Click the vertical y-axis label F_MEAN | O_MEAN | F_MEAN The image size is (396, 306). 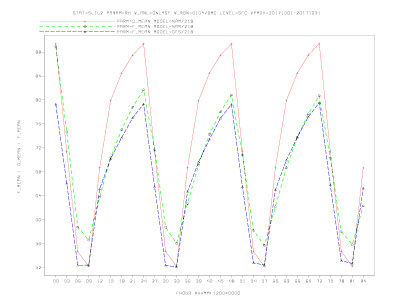tap(19, 157)
